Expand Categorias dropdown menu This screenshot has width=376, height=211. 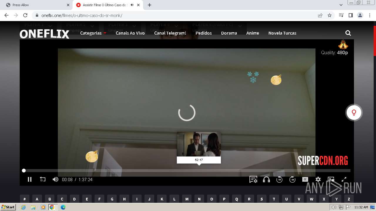(93, 33)
